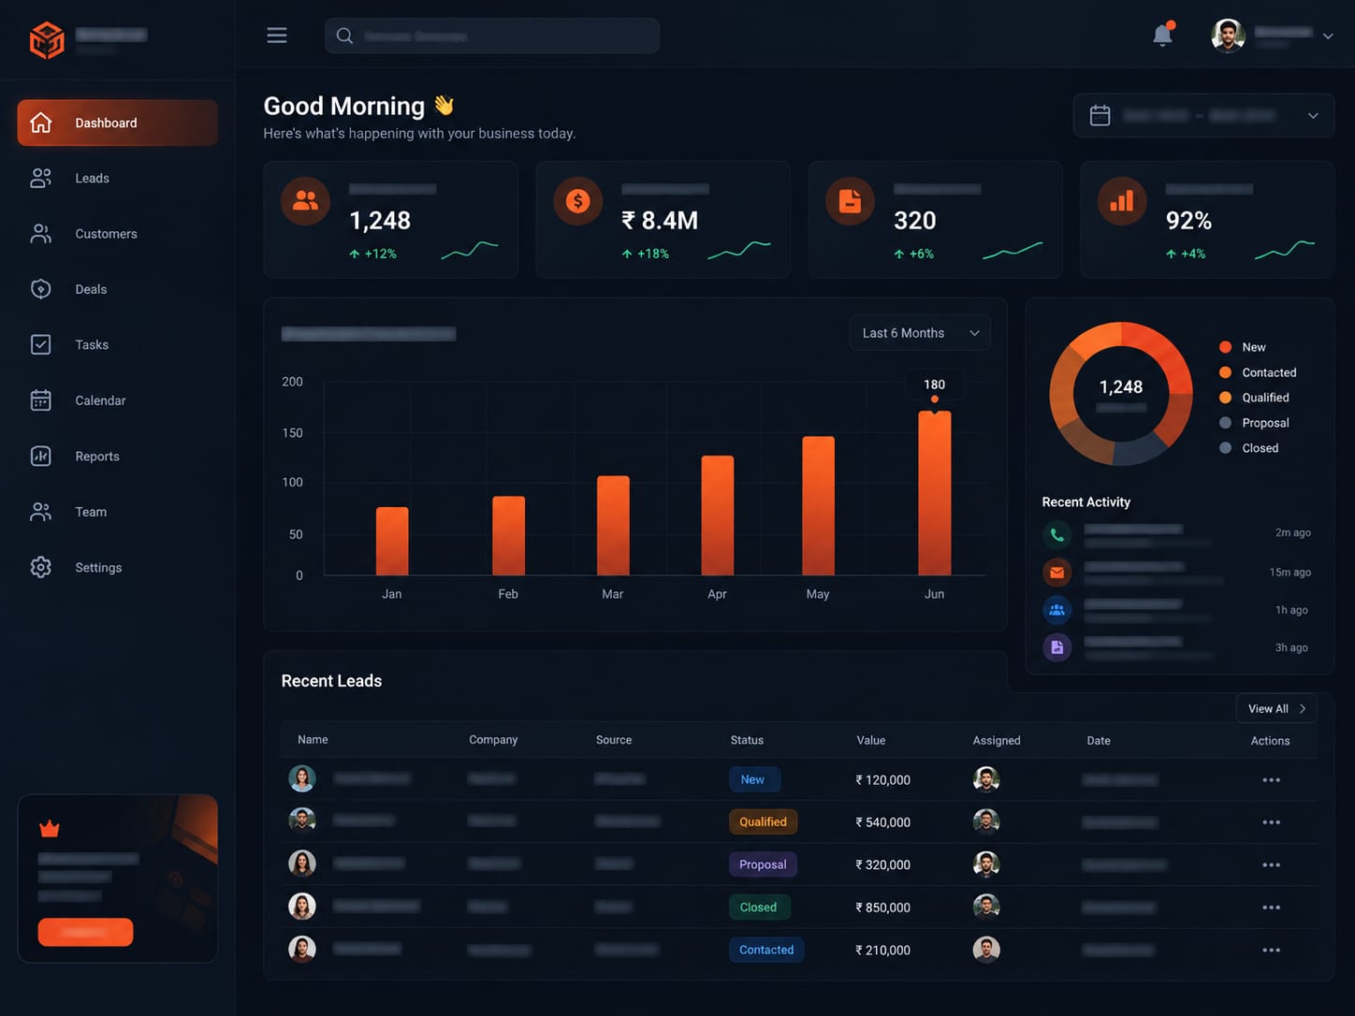The height and width of the screenshot is (1016, 1355).
Task: Open the date range picker beside Good Morning
Action: pyautogui.click(x=1203, y=115)
